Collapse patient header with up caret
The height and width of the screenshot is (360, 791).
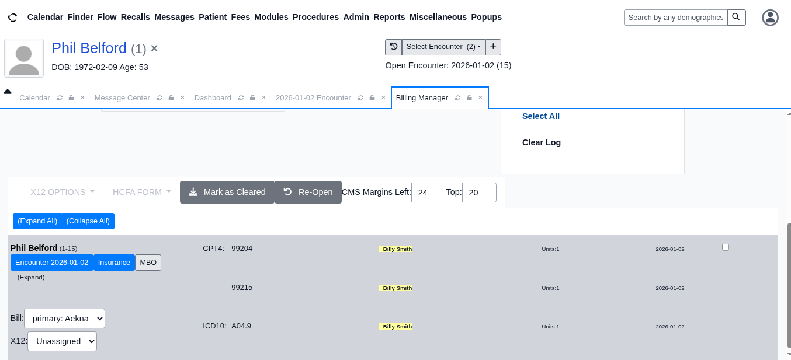pyautogui.click(x=8, y=92)
